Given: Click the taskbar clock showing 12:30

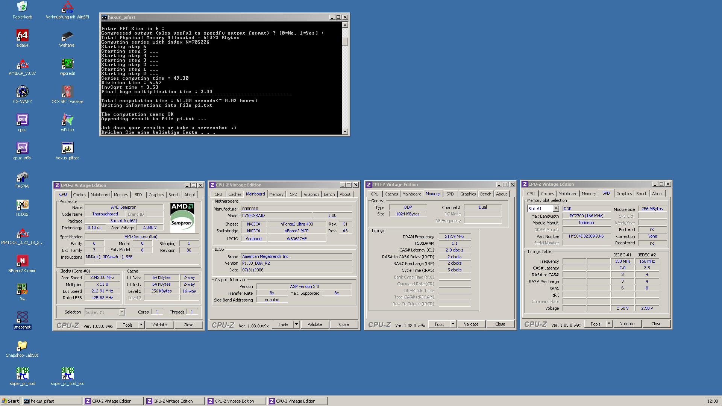Looking at the screenshot, I should [712, 401].
